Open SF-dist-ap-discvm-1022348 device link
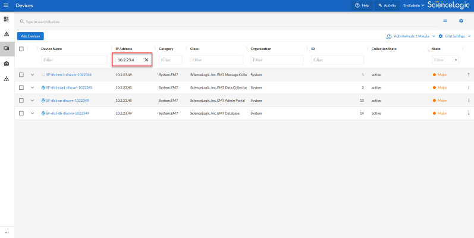This screenshot has width=474, height=238. (67, 101)
